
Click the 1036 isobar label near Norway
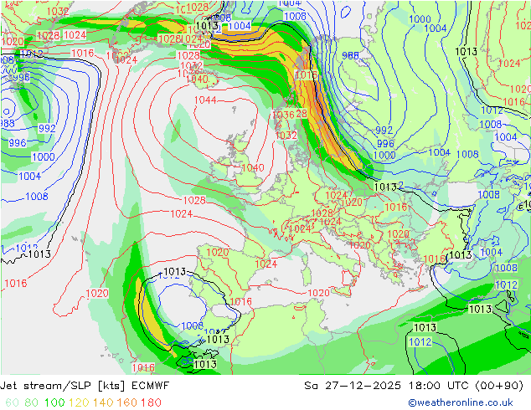(282, 115)
